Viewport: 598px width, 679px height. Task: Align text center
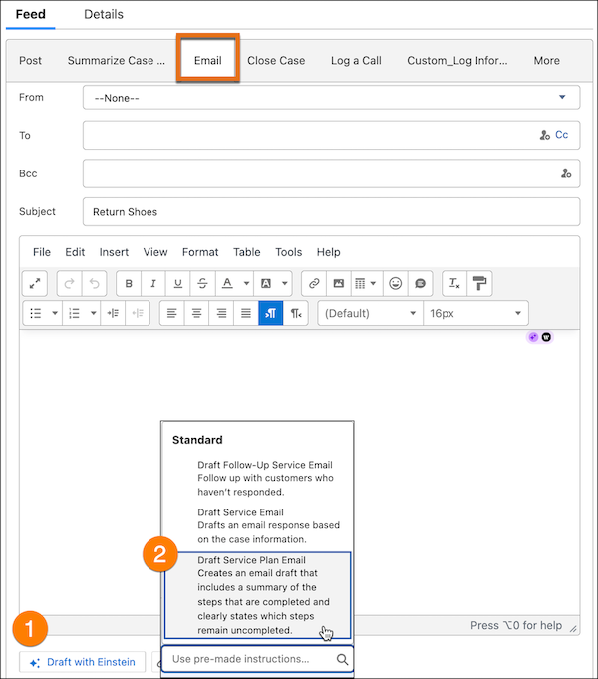[197, 313]
